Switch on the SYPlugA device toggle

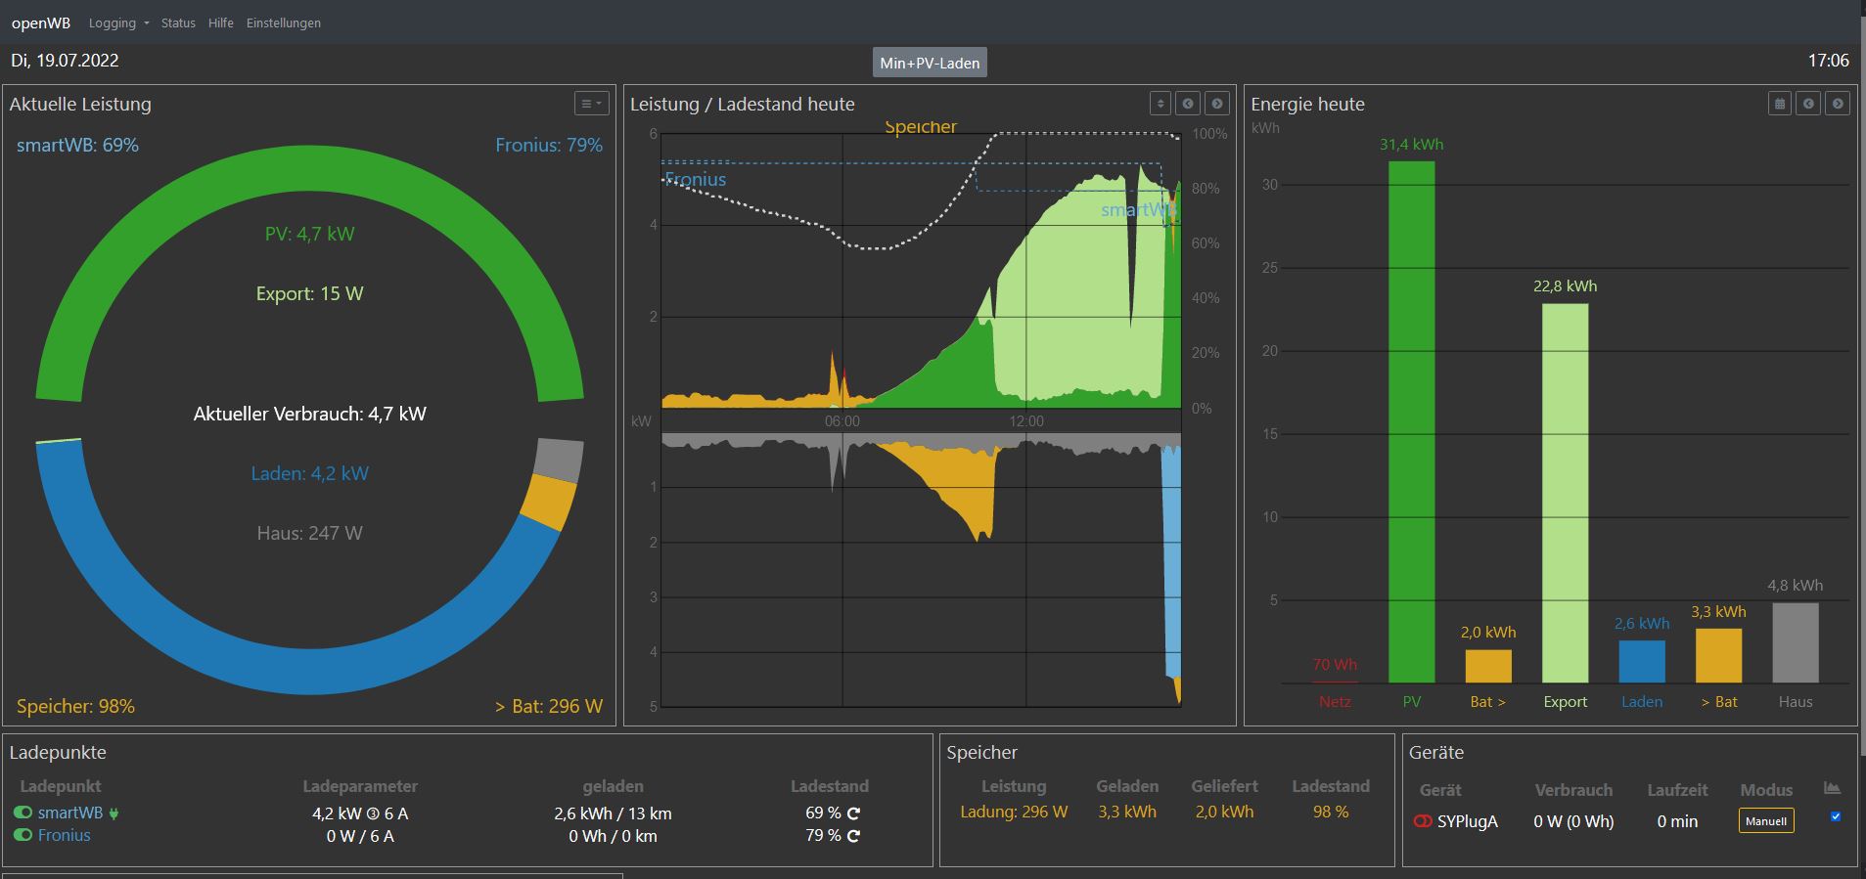[x=1423, y=821]
